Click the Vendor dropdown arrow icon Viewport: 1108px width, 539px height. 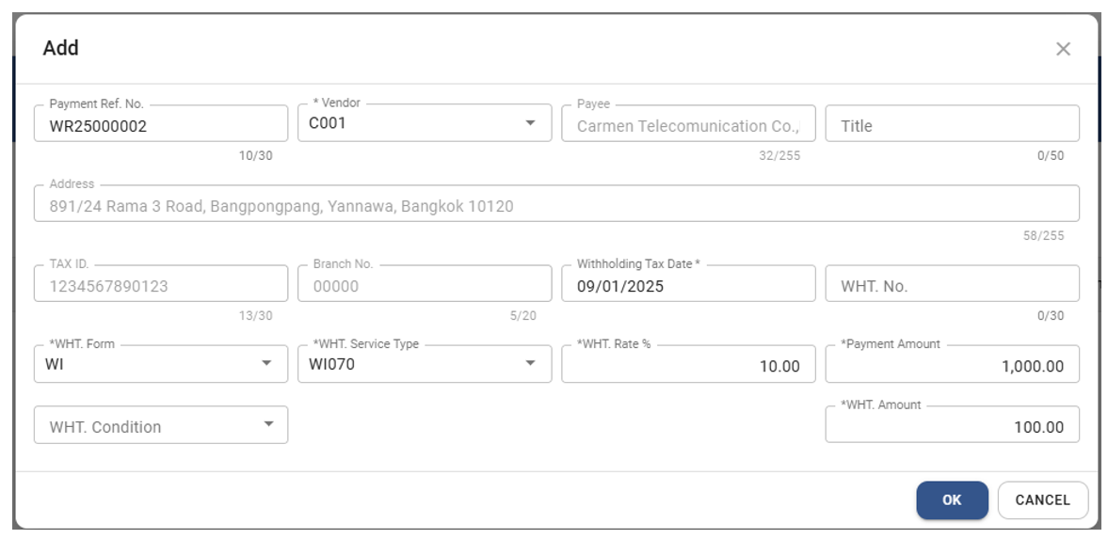coord(530,123)
